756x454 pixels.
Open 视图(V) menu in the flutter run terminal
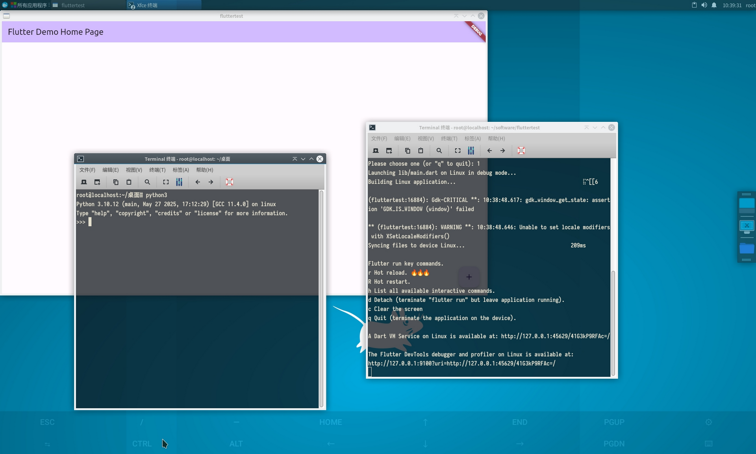(426, 138)
